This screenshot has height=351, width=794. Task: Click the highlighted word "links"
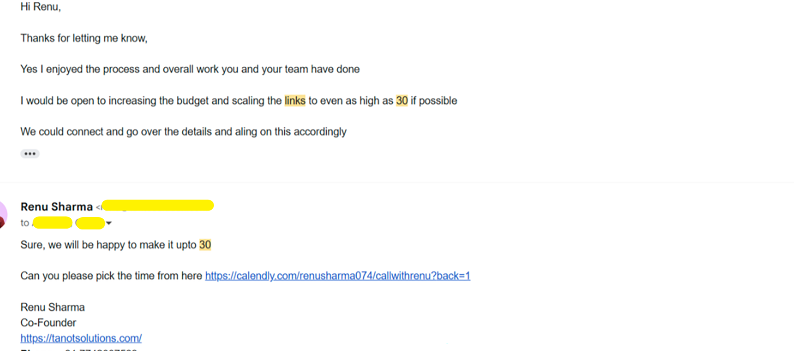click(295, 101)
